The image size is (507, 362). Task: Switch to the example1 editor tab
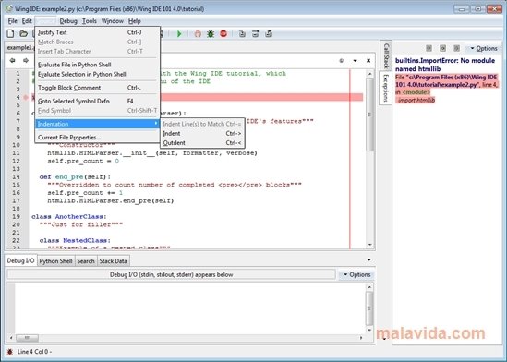pos(20,47)
